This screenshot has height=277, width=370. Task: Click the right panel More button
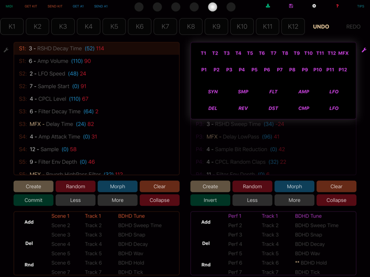coord(294,200)
